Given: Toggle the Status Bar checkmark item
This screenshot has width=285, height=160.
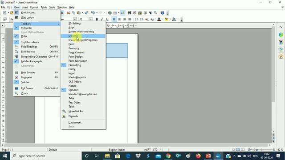Looking at the screenshot, I should [x=37, y=28].
